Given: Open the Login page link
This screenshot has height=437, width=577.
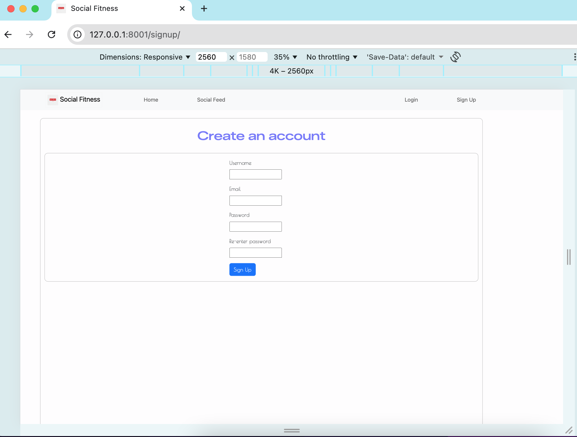Looking at the screenshot, I should click(411, 99).
